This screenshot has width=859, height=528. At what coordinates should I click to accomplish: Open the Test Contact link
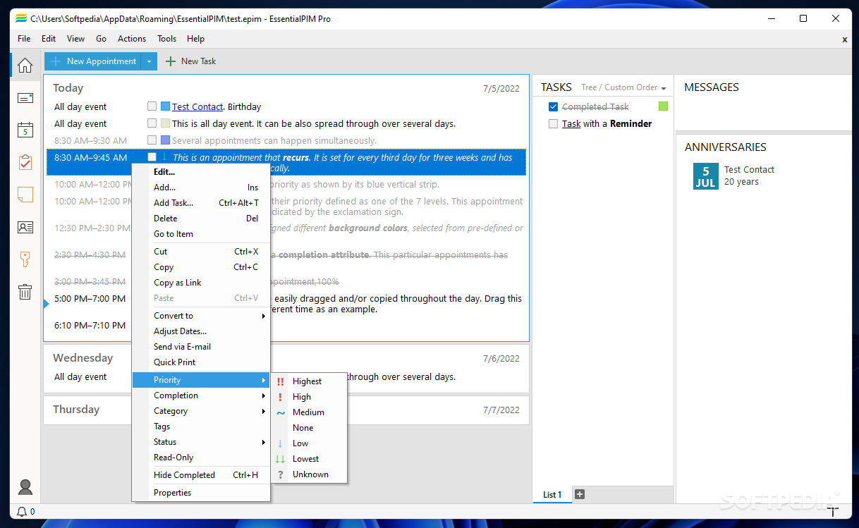tap(197, 106)
